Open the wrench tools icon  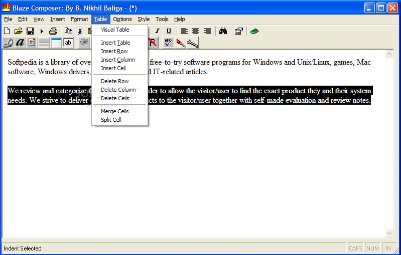click(x=192, y=43)
